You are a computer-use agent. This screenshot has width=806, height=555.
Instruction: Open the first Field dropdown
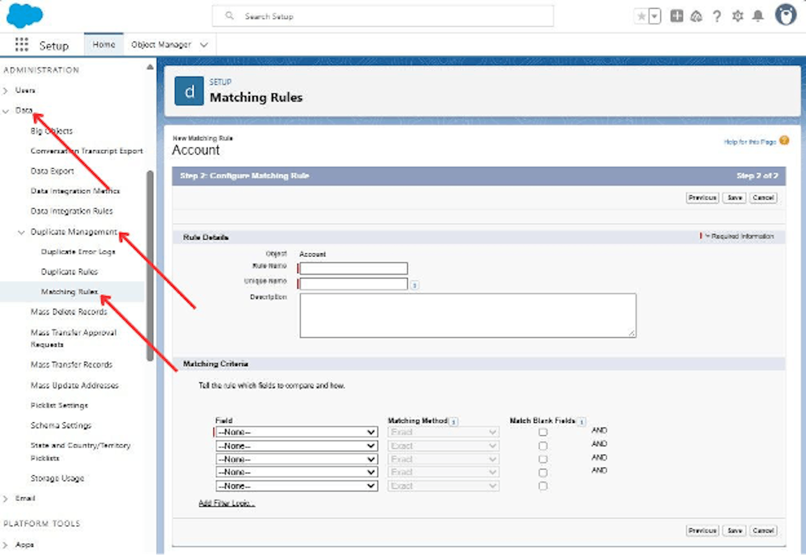coord(297,432)
